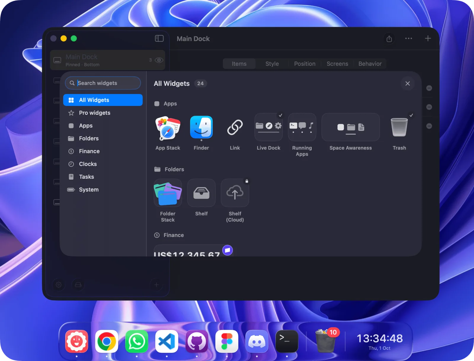Launch Visual Studio Code from dock
Screen dimensions: 474x361
167,341
